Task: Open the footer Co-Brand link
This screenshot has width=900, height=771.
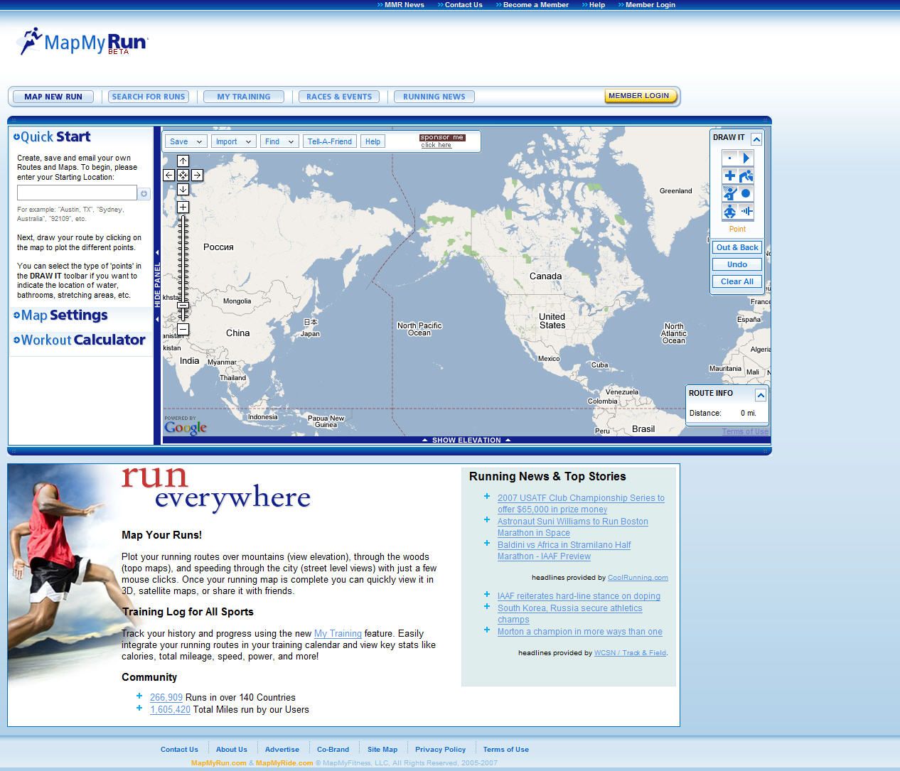Action: [333, 749]
